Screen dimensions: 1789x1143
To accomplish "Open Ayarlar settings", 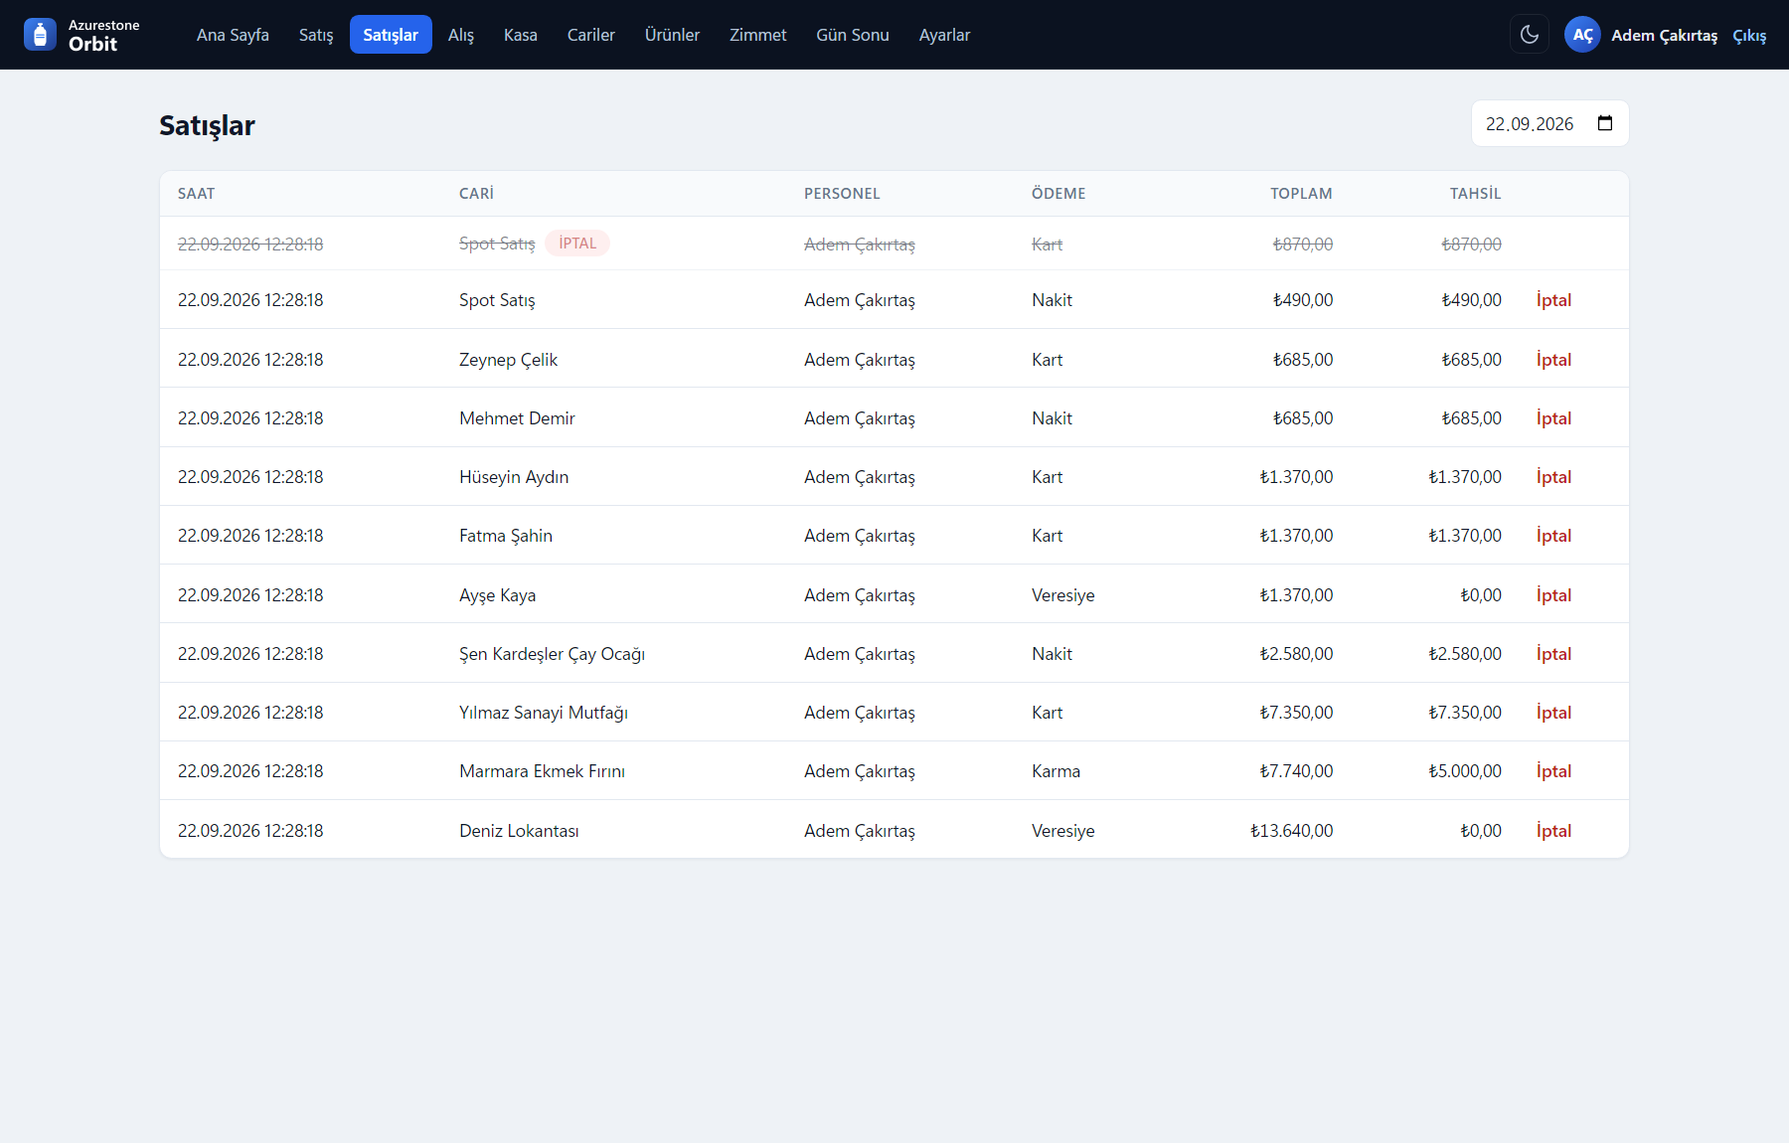I will pyautogui.click(x=944, y=35).
